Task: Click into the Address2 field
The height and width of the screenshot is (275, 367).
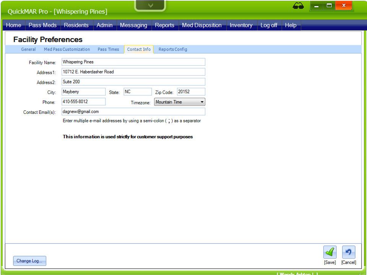Action: coord(133,82)
